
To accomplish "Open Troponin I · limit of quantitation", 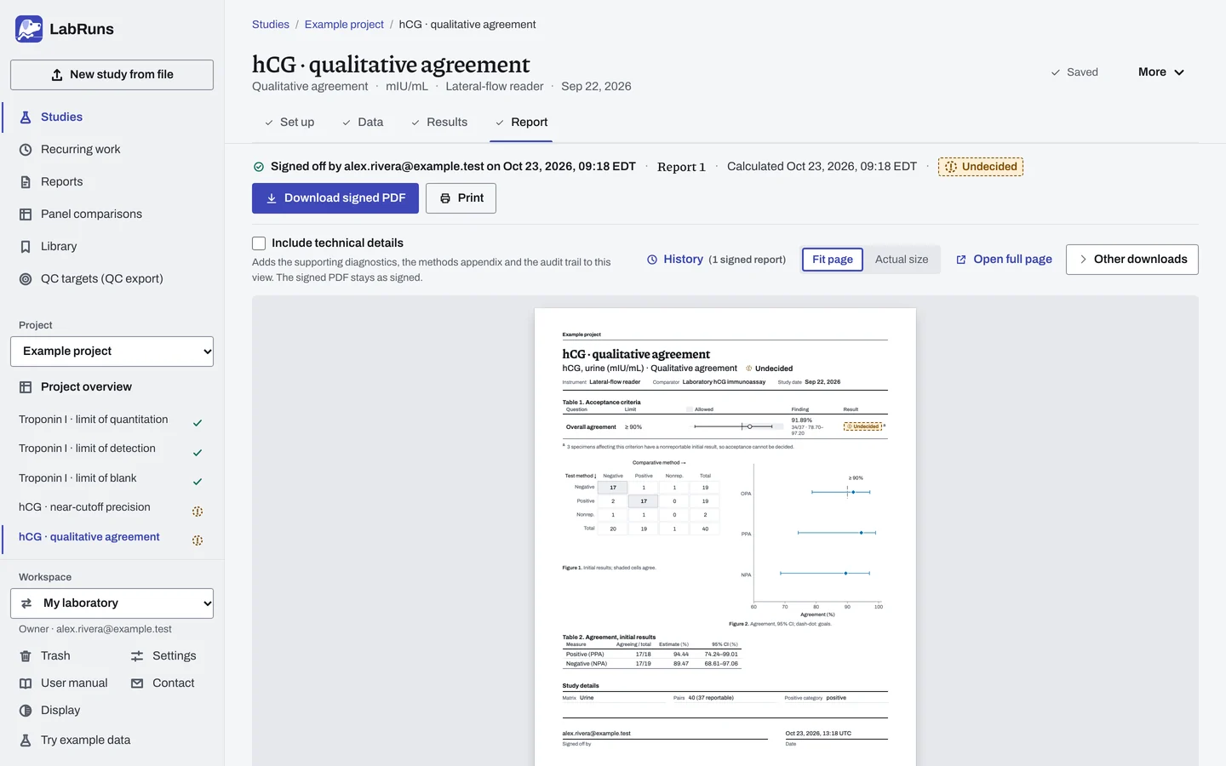I will (x=112, y=420).
